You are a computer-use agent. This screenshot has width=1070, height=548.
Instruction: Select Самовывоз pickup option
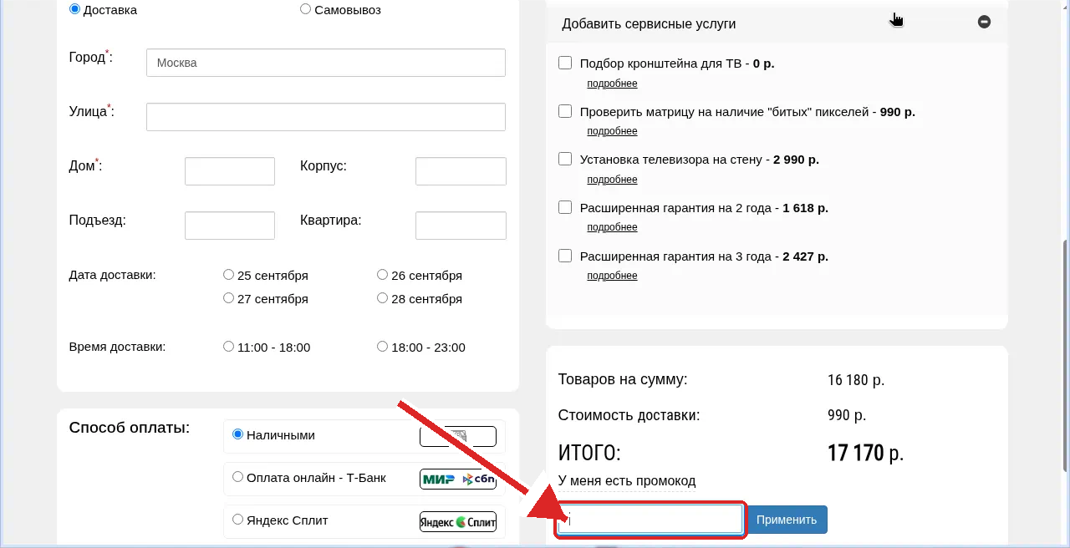[305, 9]
